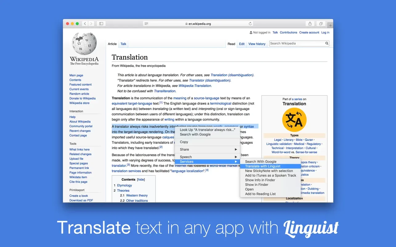Click the Reader view icon in address bar

pos(146,24)
